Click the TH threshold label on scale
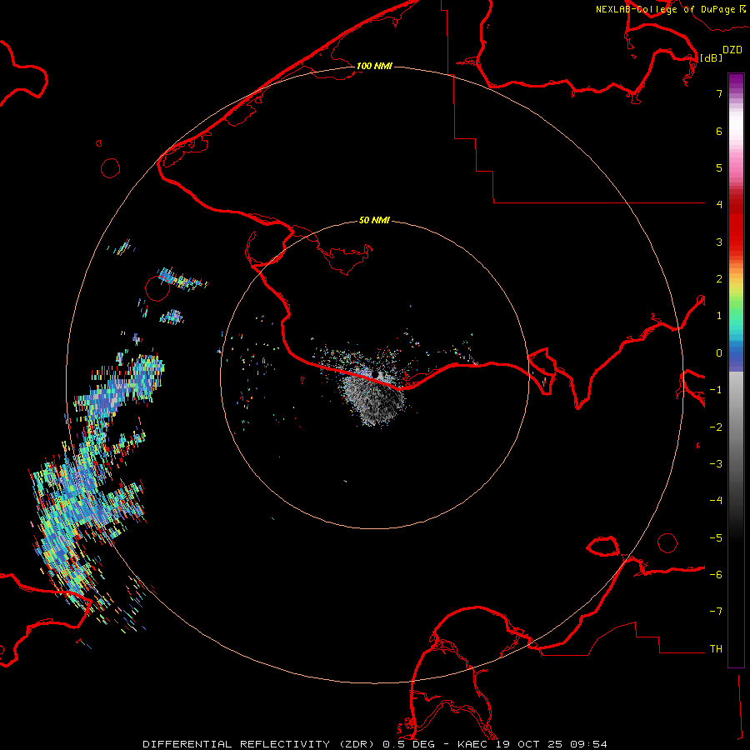The height and width of the screenshot is (750, 750). [x=716, y=649]
